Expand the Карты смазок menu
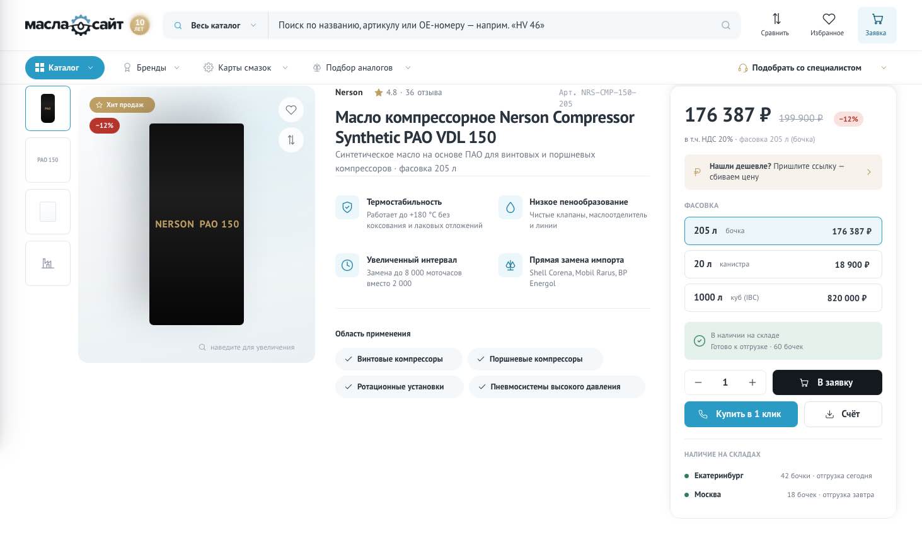Image resolution: width=922 pixels, height=545 pixels. click(x=246, y=68)
